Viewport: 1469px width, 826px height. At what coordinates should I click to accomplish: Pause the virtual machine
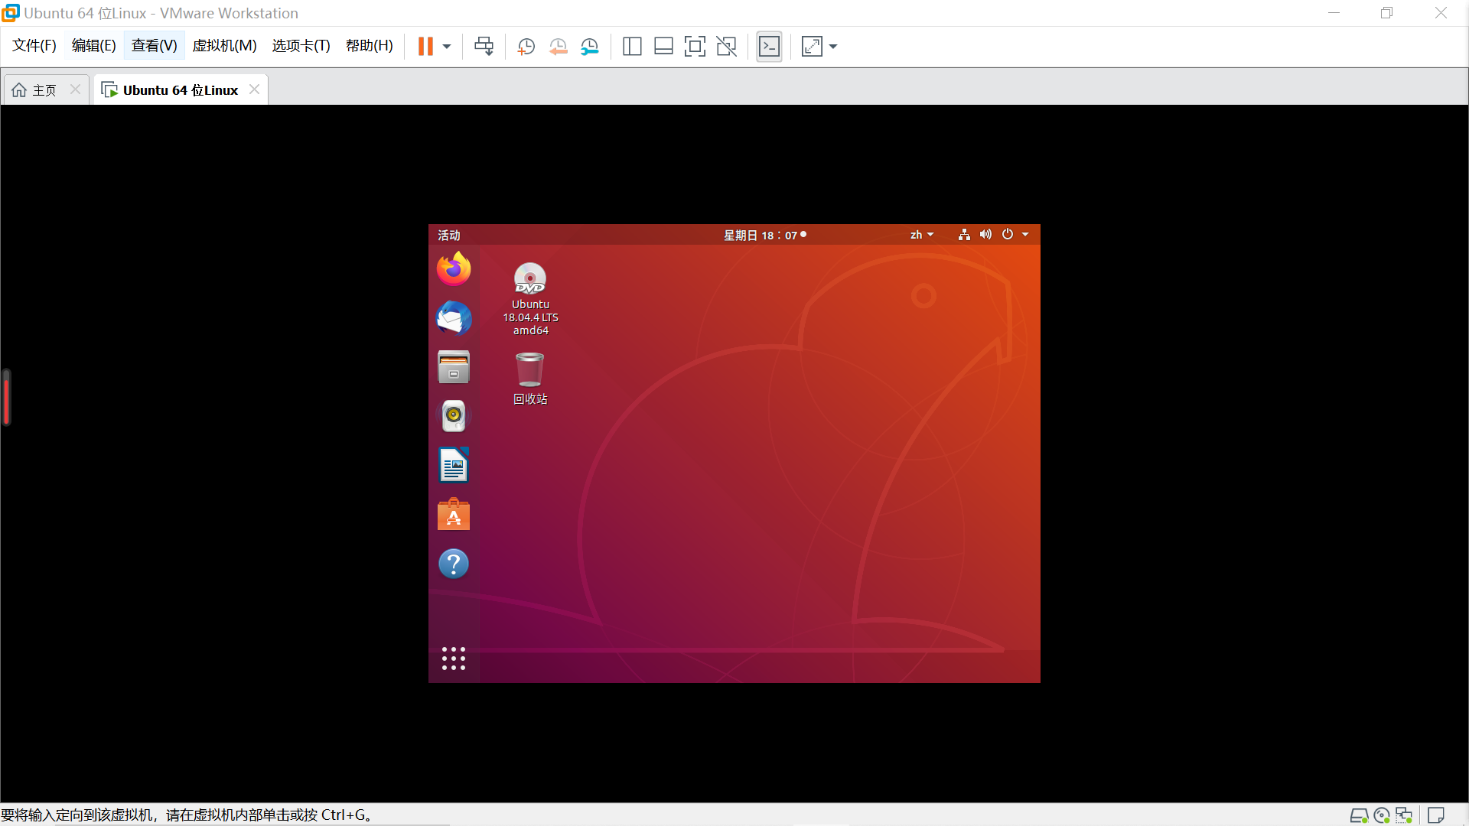pos(425,47)
